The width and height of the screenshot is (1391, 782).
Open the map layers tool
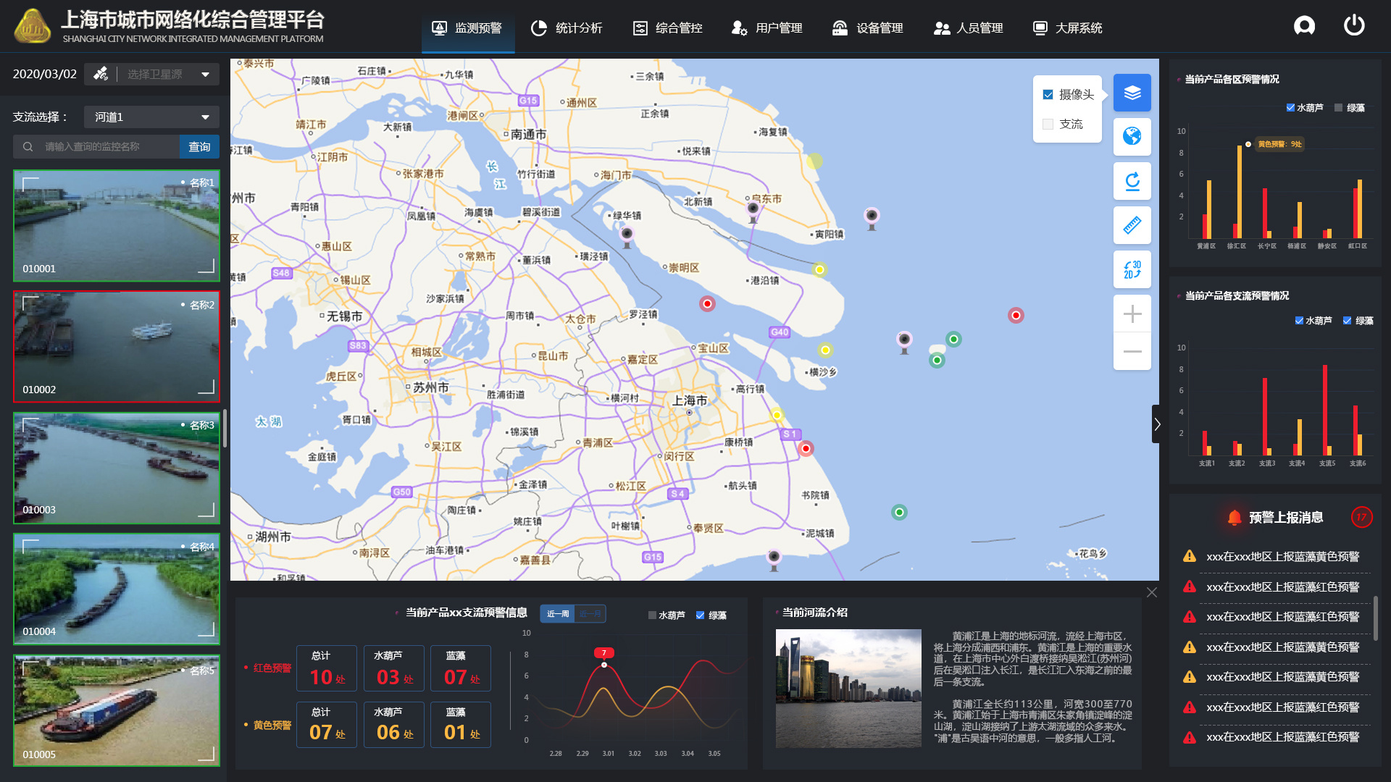pyautogui.click(x=1132, y=93)
